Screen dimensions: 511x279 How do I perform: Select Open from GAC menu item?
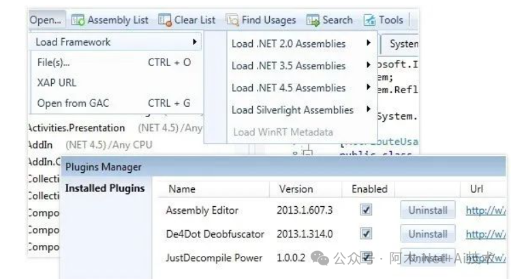coord(73,103)
